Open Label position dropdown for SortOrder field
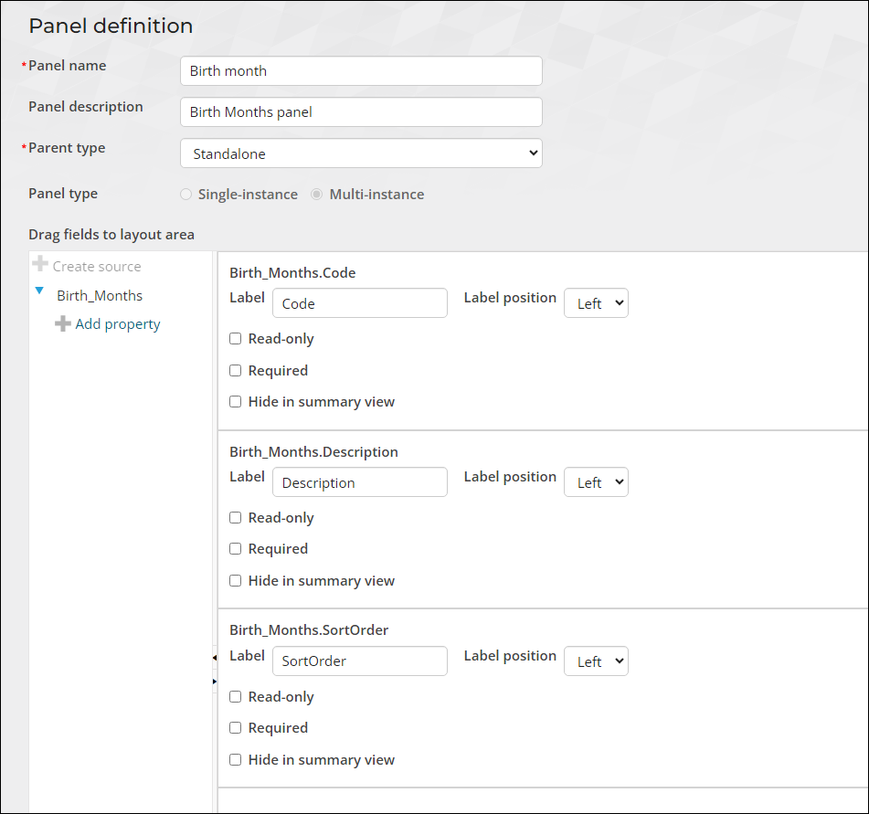The width and height of the screenshot is (869, 814). click(x=597, y=661)
